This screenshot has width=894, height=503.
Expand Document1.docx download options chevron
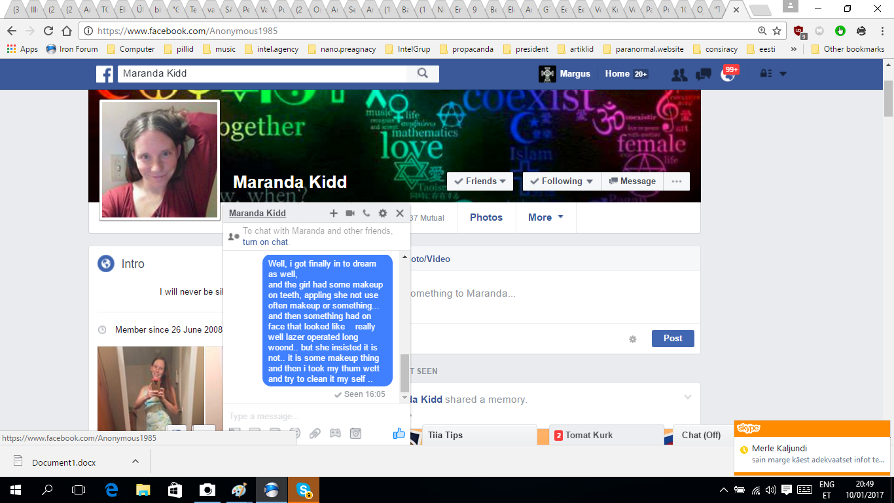[135, 462]
